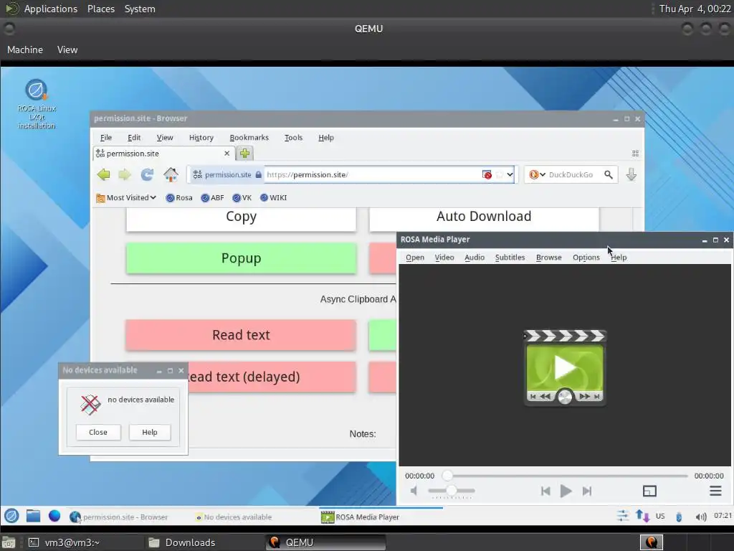This screenshot has height=551, width=734.
Task: Open the new tab plus icon
Action: point(244,154)
